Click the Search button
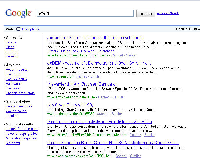The image size is (200, 161). 146,13
